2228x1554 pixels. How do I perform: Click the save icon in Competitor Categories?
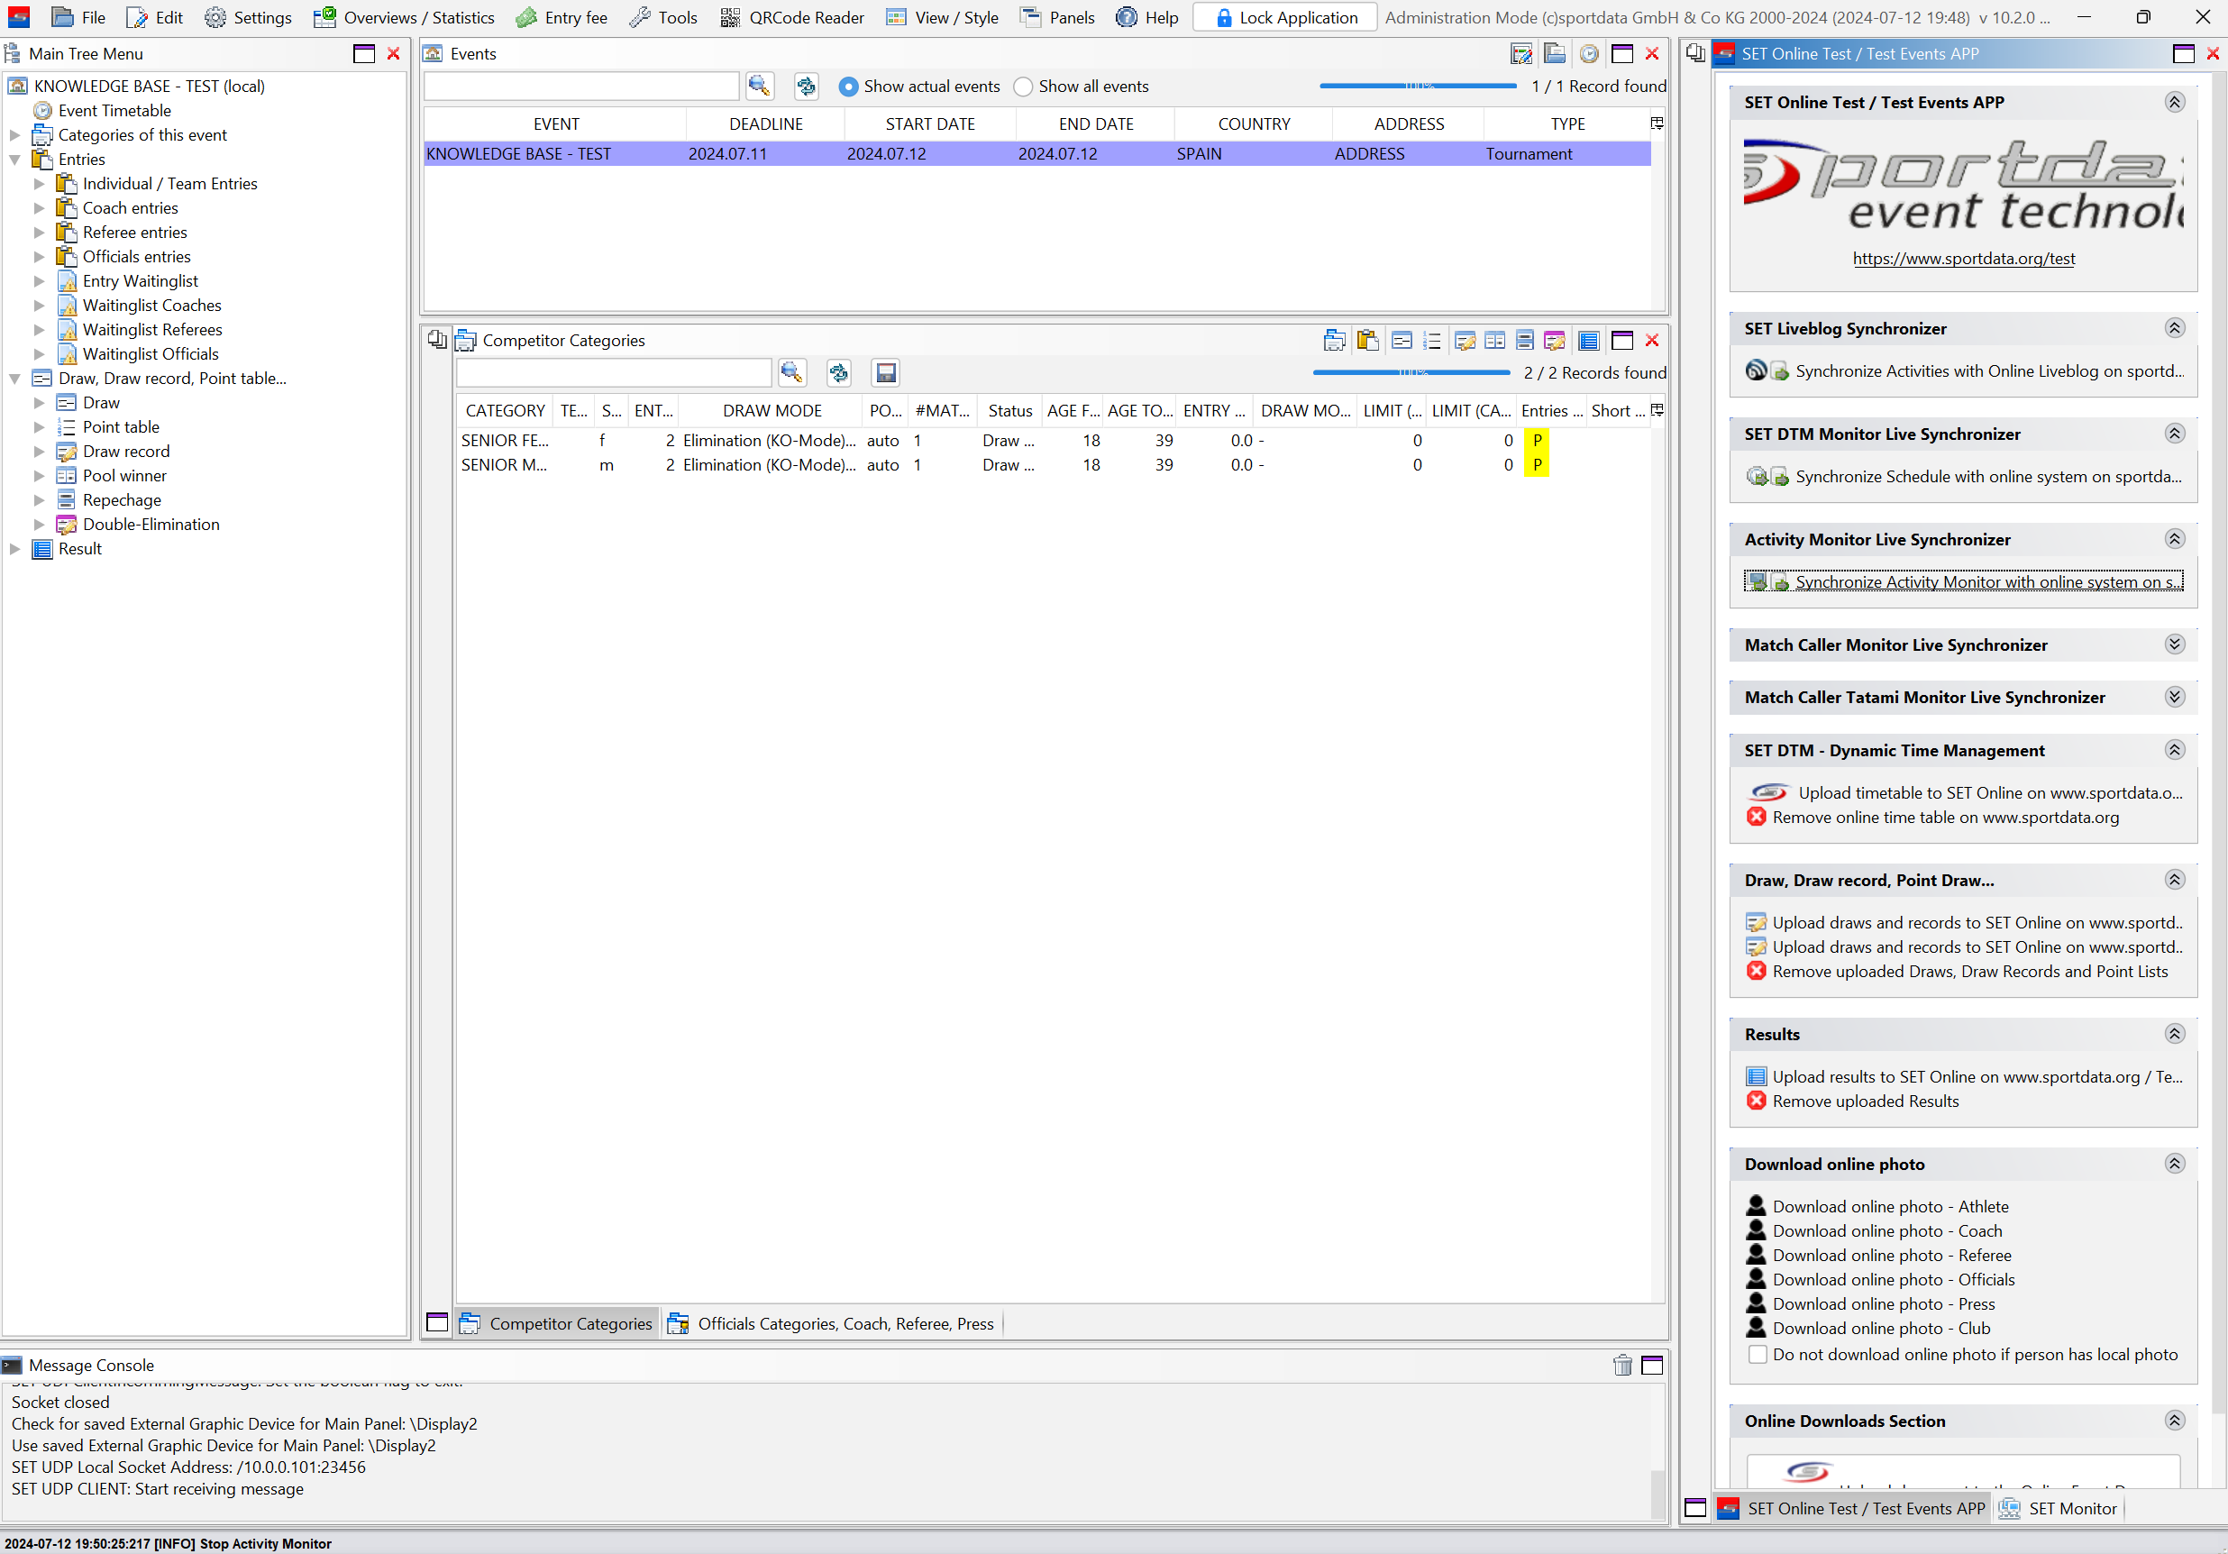(885, 373)
